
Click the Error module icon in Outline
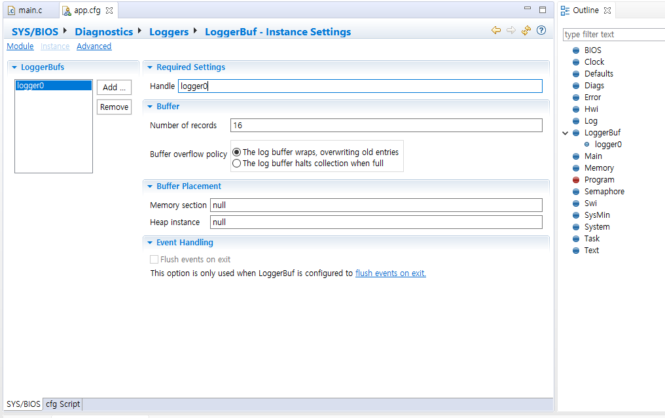[x=576, y=97]
